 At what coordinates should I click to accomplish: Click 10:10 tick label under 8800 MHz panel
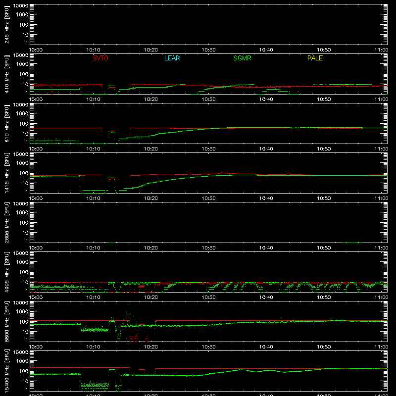coord(93,347)
